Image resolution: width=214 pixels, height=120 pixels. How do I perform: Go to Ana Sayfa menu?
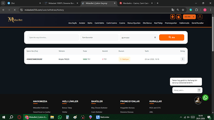point(73,23)
